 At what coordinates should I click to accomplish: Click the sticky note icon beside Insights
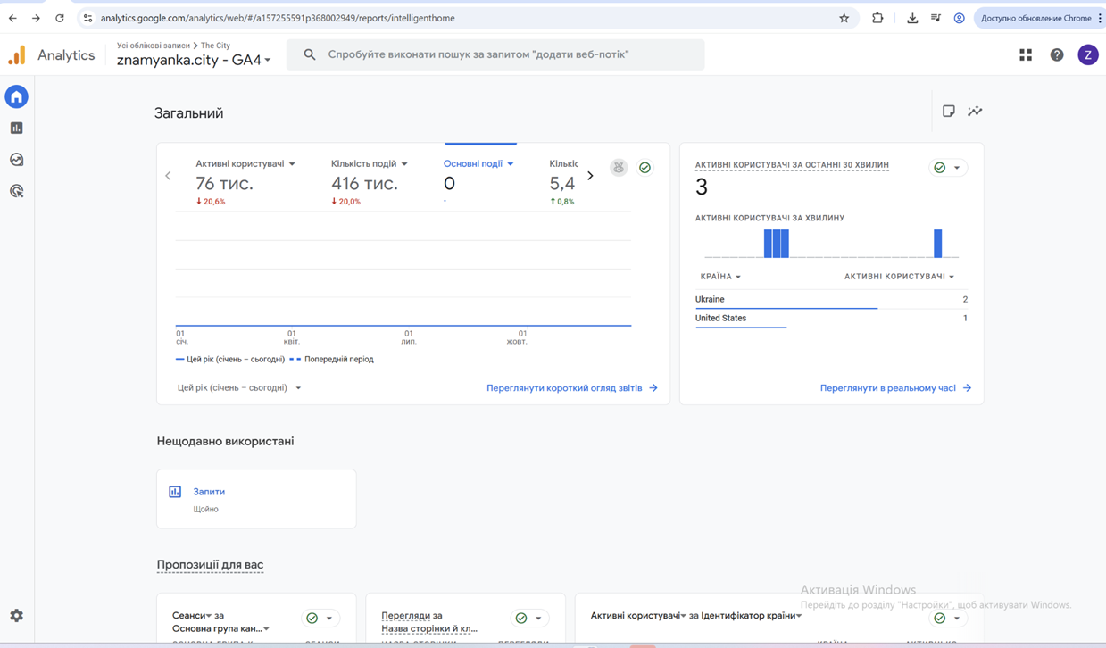[949, 112]
